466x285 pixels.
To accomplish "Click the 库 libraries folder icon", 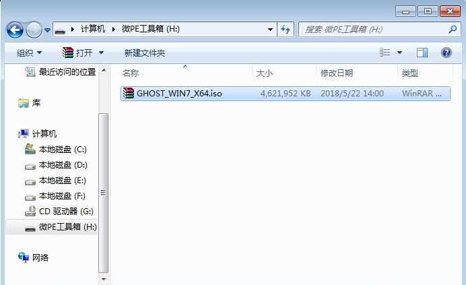I will pyautogui.click(x=23, y=103).
